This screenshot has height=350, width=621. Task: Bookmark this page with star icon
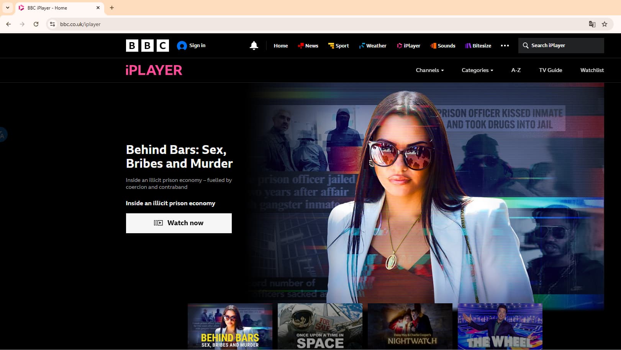coord(605,24)
